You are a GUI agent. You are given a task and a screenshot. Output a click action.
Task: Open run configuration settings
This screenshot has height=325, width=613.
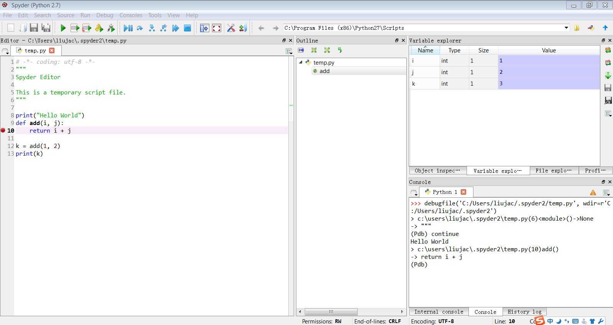(x=111, y=28)
